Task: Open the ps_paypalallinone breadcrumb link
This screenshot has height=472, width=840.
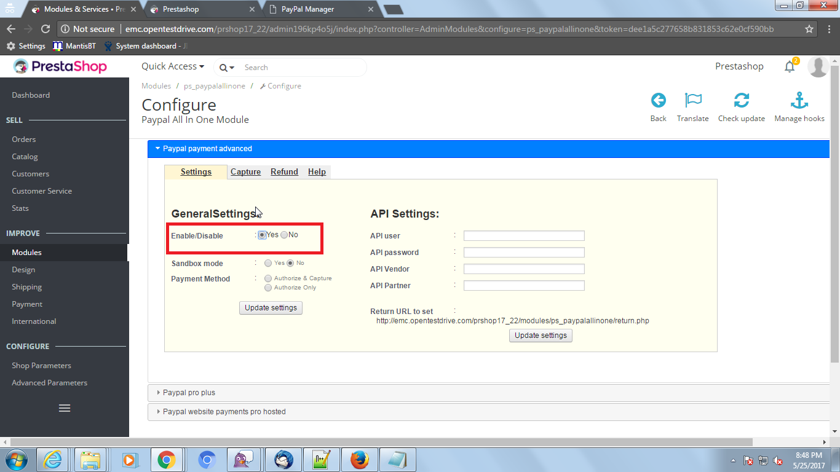Action: 215,86
